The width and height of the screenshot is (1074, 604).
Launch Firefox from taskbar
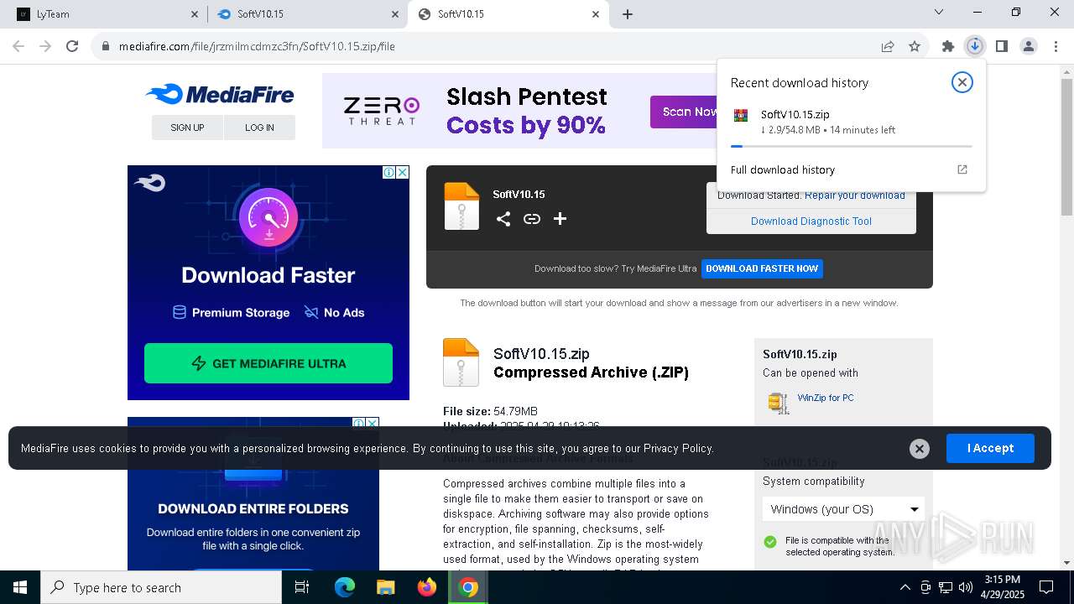pos(427,587)
